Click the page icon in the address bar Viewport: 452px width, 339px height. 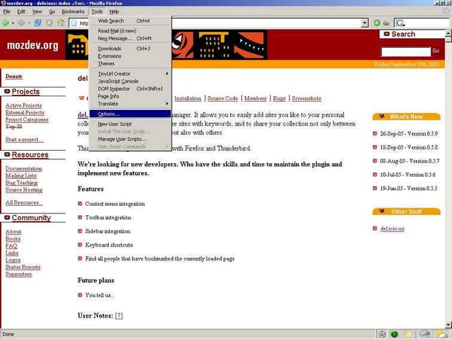click(74, 23)
